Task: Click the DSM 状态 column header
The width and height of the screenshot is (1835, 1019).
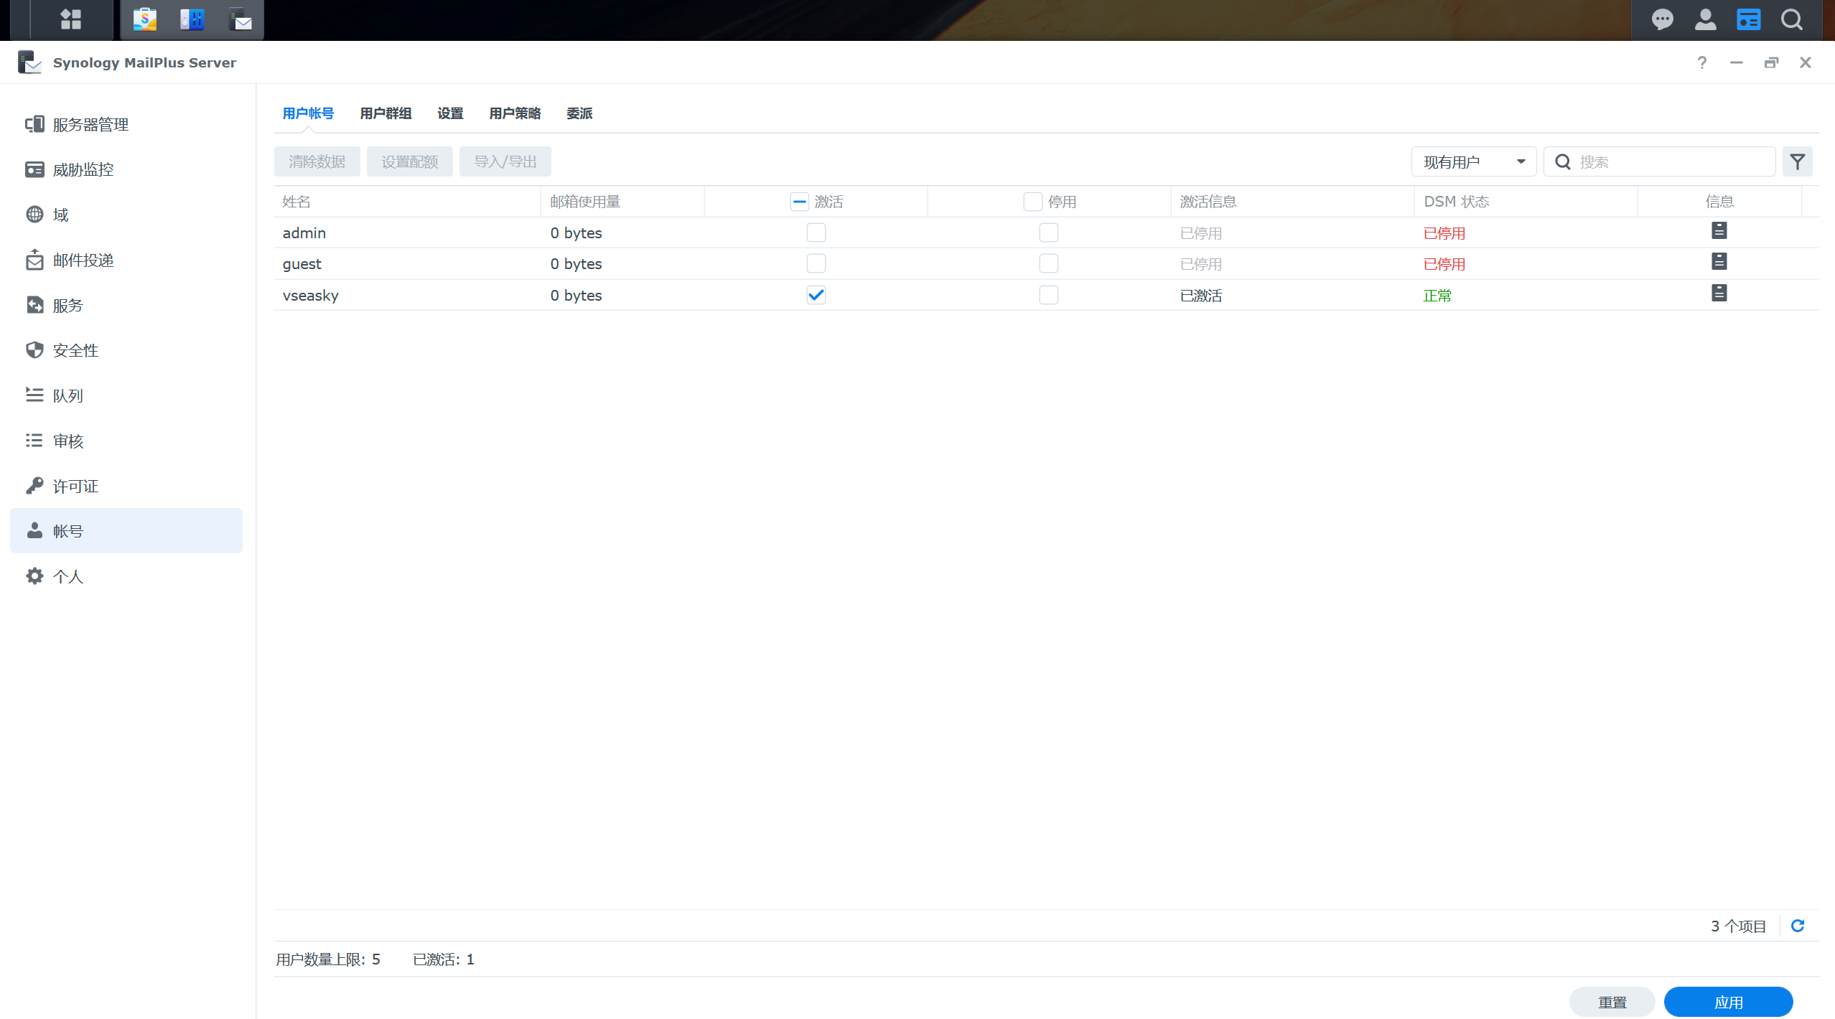Action: pyautogui.click(x=1526, y=202)
